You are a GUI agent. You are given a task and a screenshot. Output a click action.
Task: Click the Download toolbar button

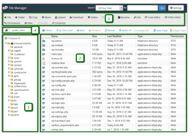[76, 17]
